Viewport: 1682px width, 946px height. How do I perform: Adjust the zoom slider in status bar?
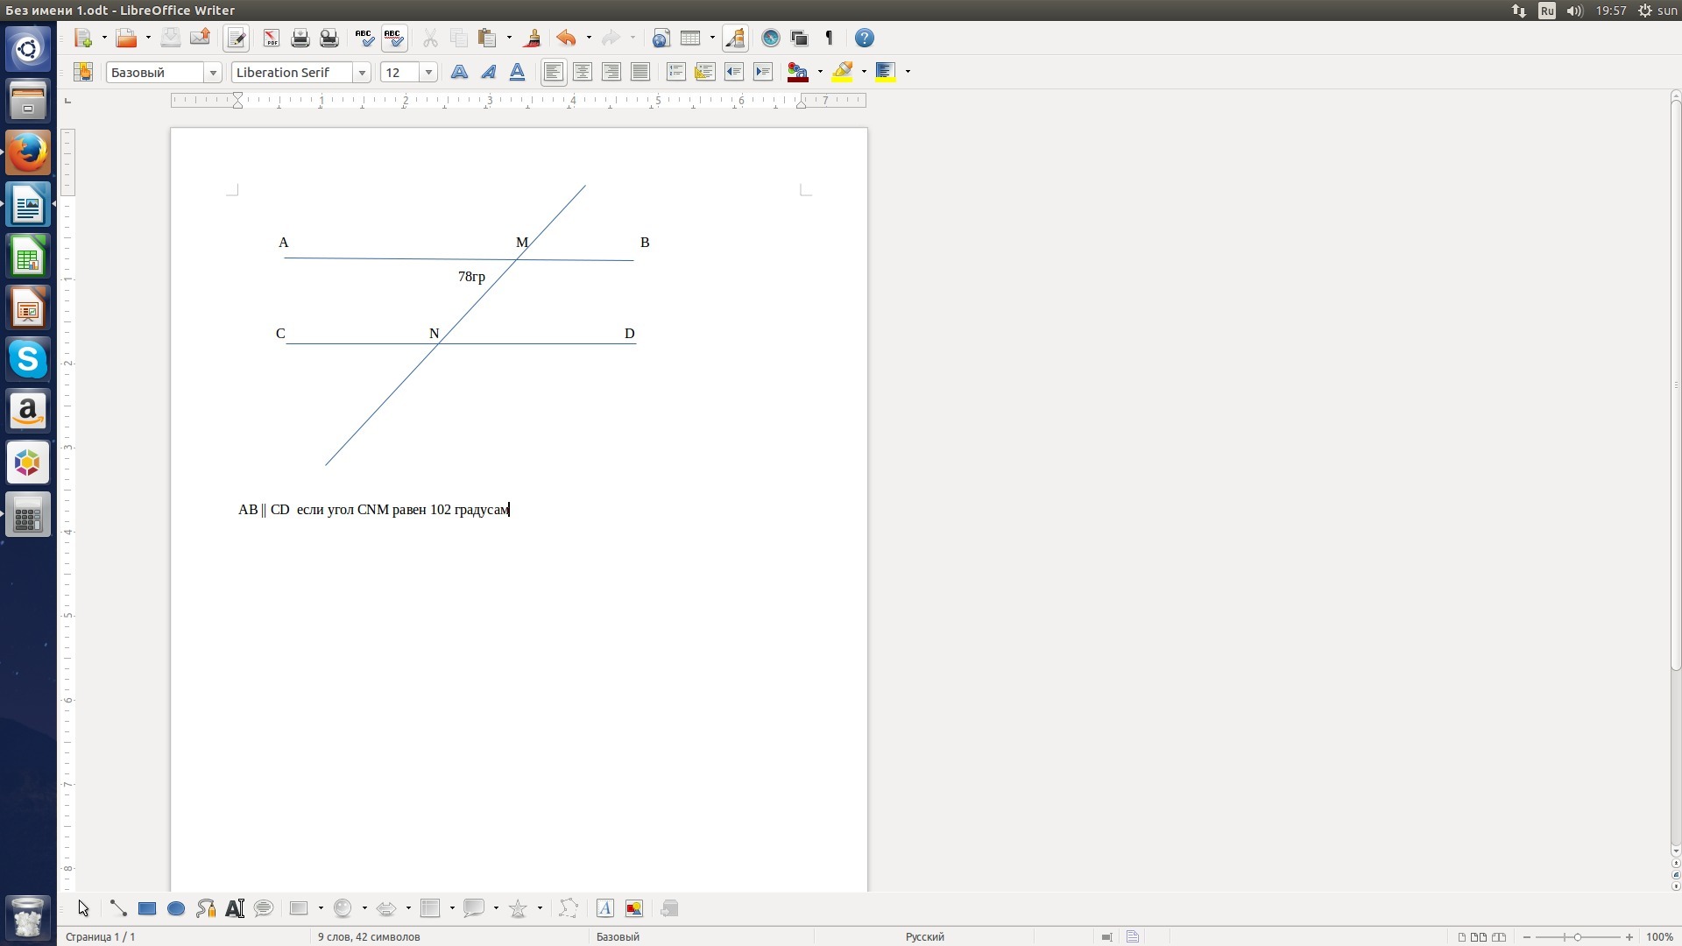point(1577,936)
